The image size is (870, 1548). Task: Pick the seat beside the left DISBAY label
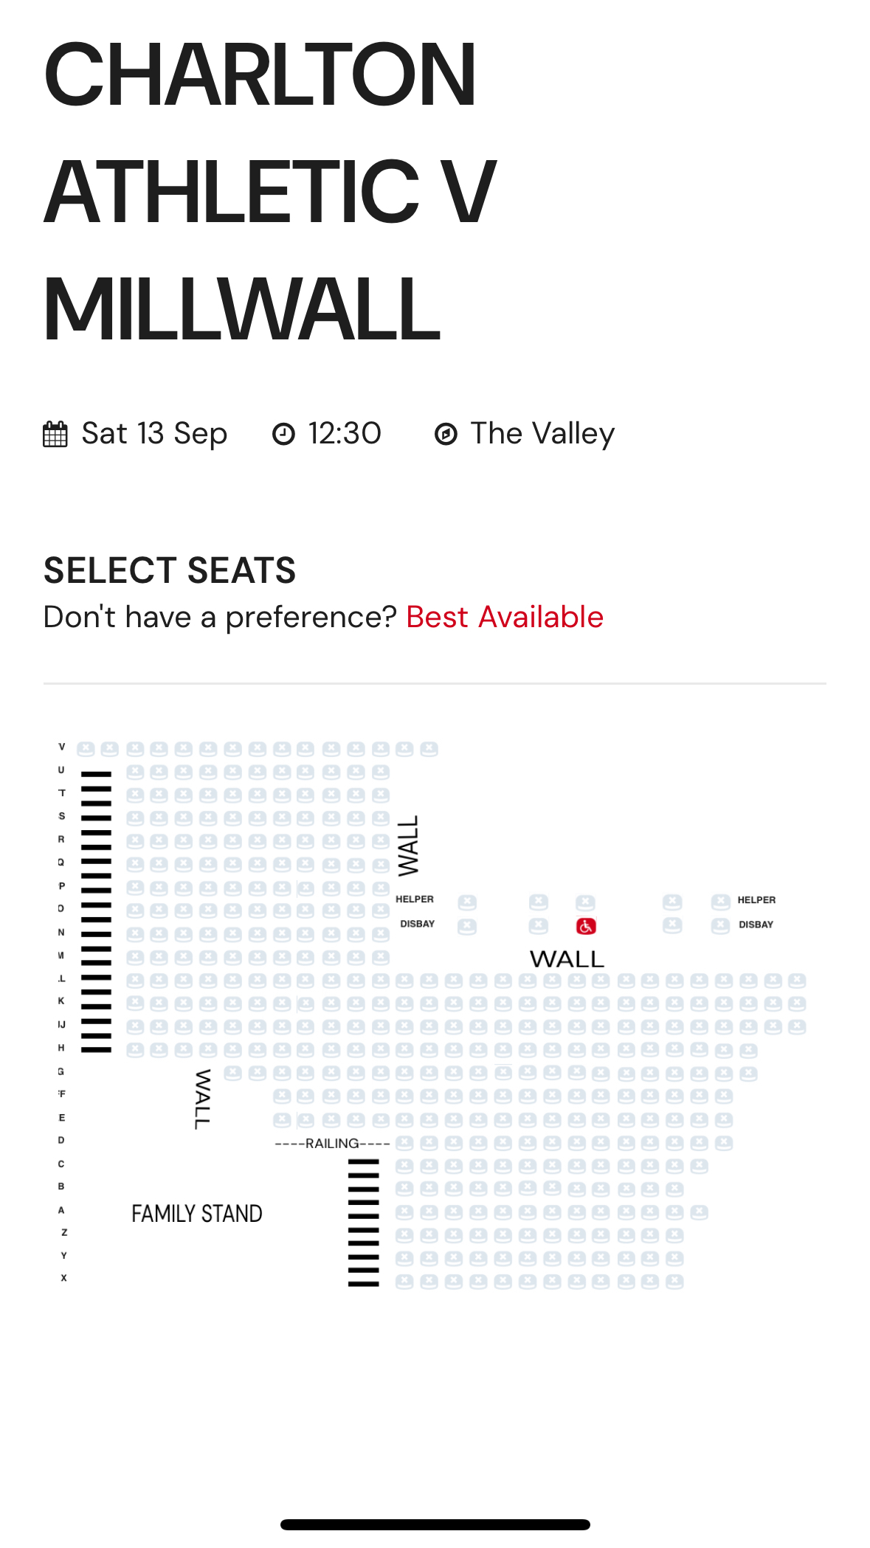pyautogui.click(x=467, y=926)
